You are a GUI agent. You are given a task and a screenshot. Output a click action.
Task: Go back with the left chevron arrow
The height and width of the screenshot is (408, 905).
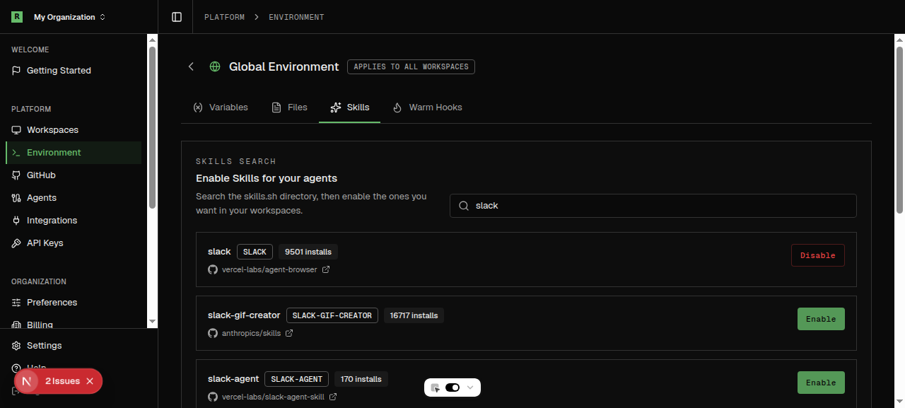point(191,66)
